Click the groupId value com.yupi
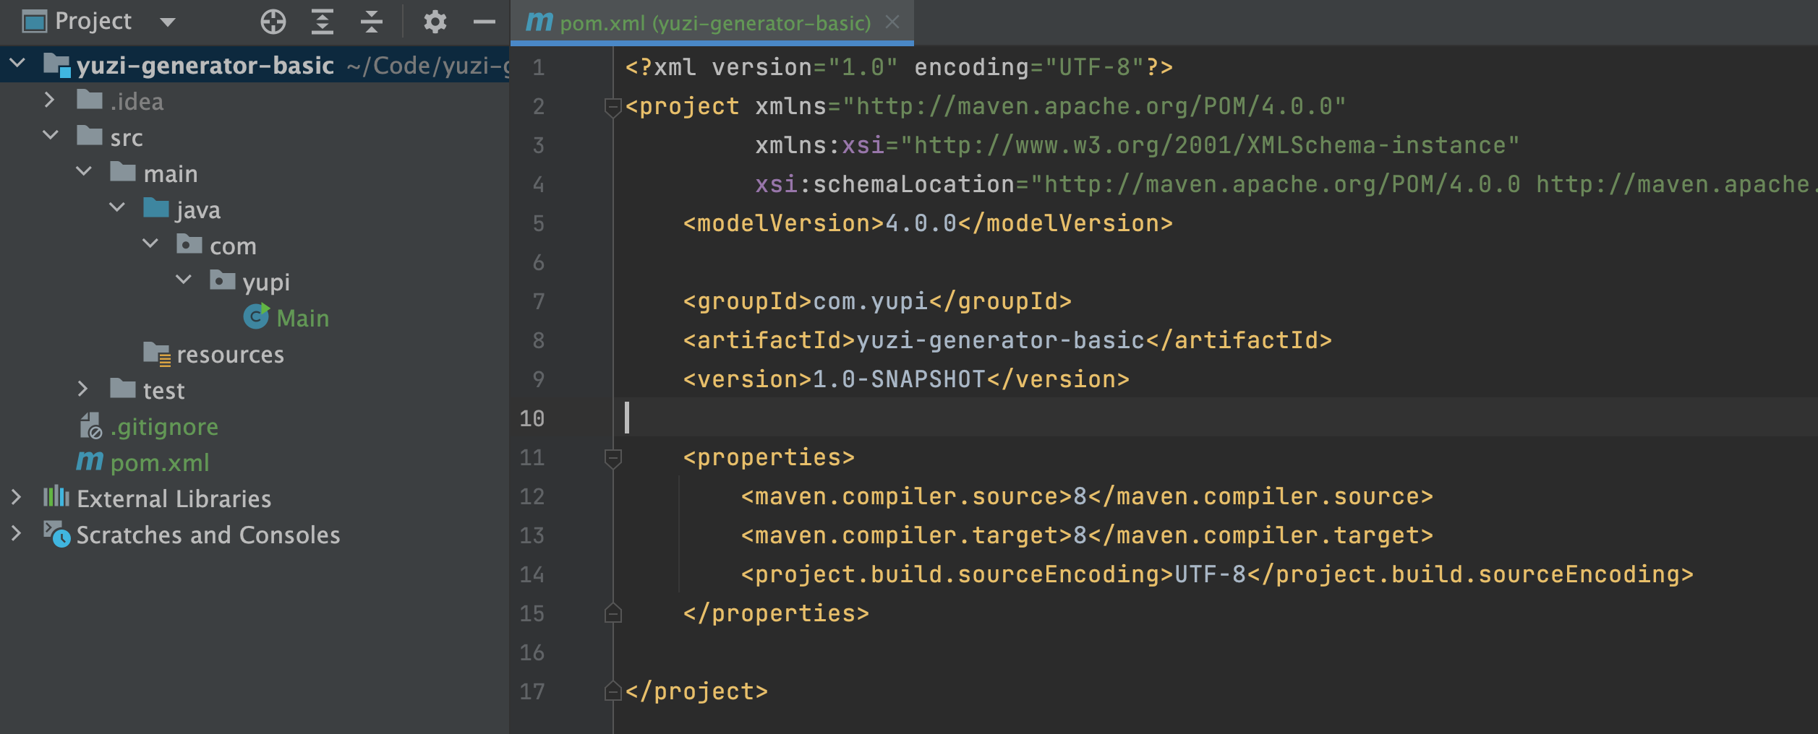1818x734 pixels. click(871, 301)
